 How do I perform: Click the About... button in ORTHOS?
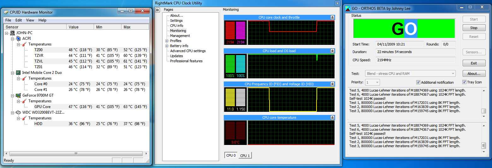tap(474, 74)
